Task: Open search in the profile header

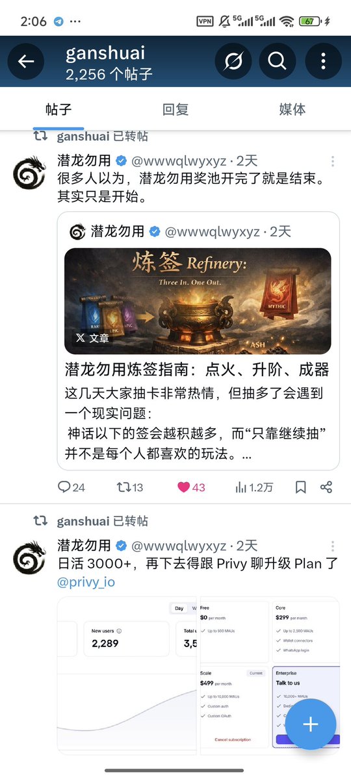Action: coord(278,62)
